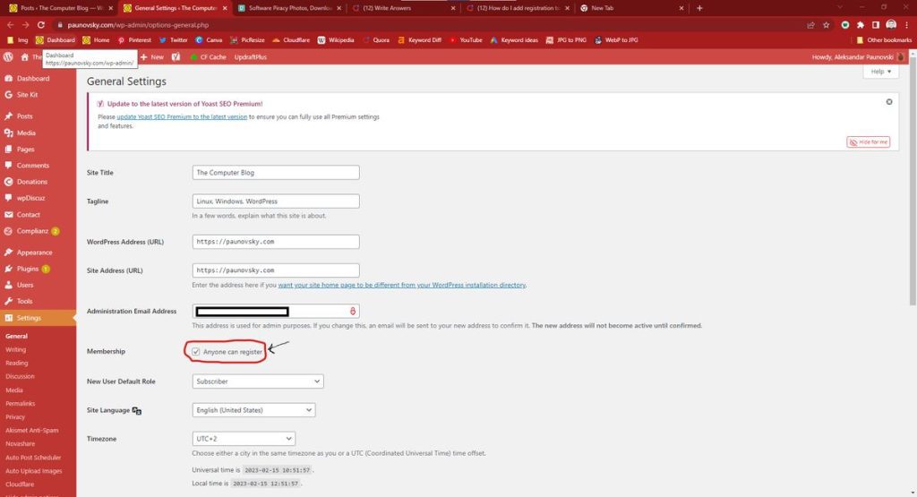Image resolution: width=917 pixels, height=497 pixels.
Task: Click the browser back arrow
Action: [x=10, y=25]
